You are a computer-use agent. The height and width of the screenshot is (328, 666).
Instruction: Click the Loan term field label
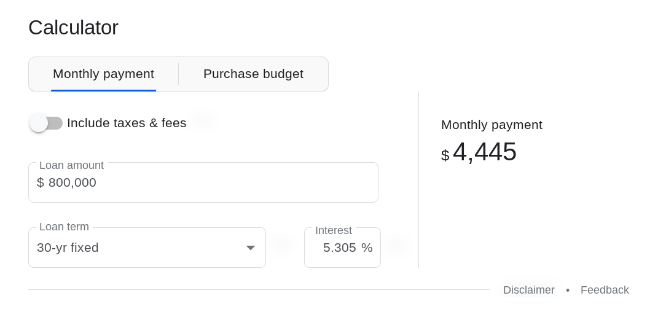click(64, 227)
